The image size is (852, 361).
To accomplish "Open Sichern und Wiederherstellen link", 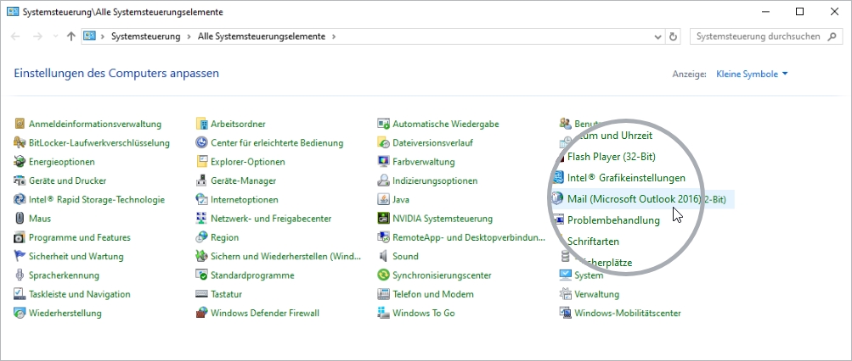I will 285,257.
